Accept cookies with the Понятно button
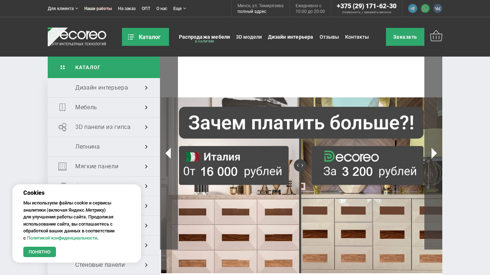This screenshot has height=275, width=490. pyautogui.click(x=39, y=252)
